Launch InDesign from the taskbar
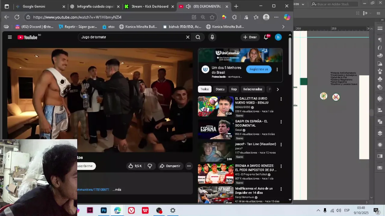Screen dimensions: 385x216 (x=90, y=210)
